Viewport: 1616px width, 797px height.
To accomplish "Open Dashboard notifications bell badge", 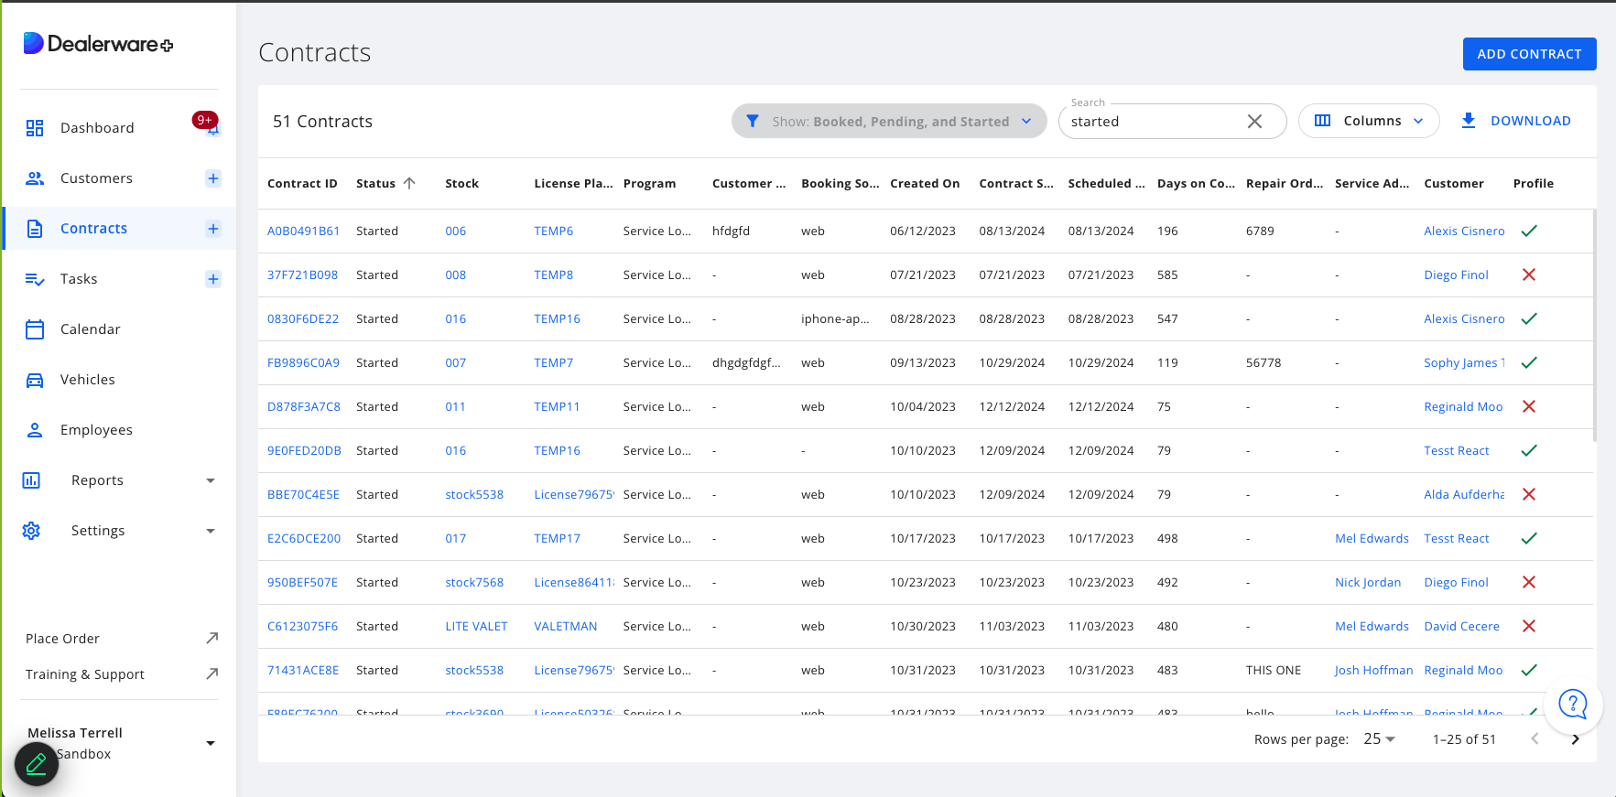I will [x=206, y=122].
